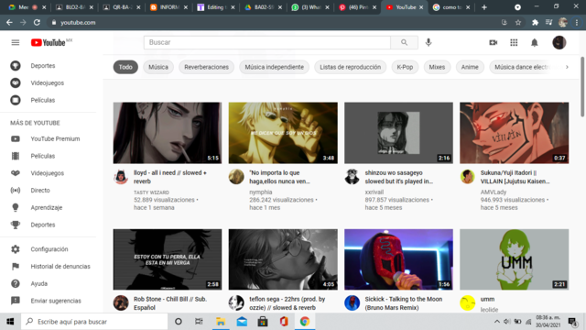Select the Reverberaciones filter chip

(206, 67)
